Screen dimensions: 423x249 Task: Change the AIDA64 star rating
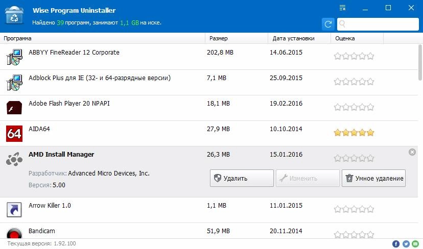354,133
